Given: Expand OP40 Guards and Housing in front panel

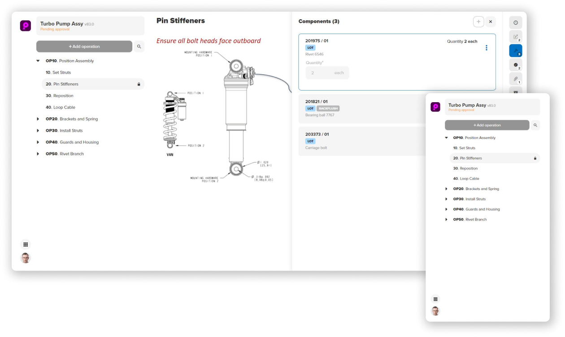Looking at the screenshot, I should 446,209.
